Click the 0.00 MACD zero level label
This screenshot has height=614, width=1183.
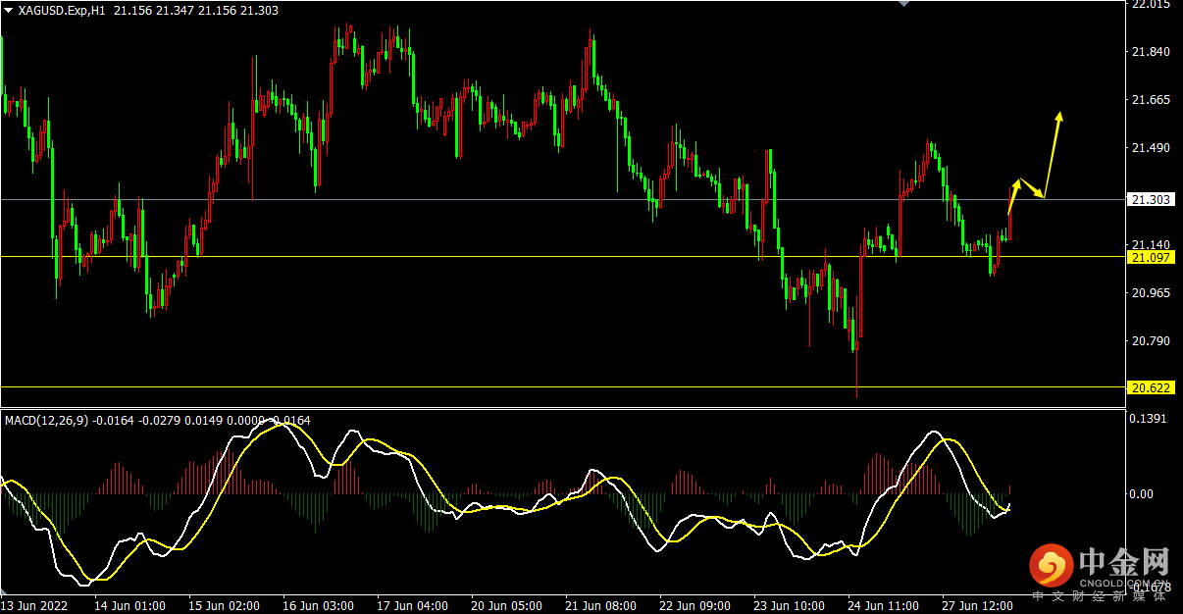click(x=1143, y=494)
